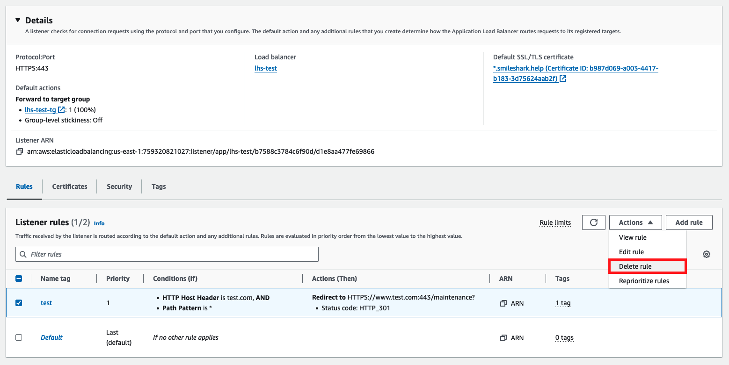Close the Actions dropdown menu

click(x=635, y=222)
